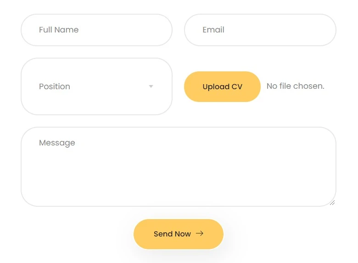
Task: Click the Upload CV button
Action: pyautogui.click(x=223, y=87)
